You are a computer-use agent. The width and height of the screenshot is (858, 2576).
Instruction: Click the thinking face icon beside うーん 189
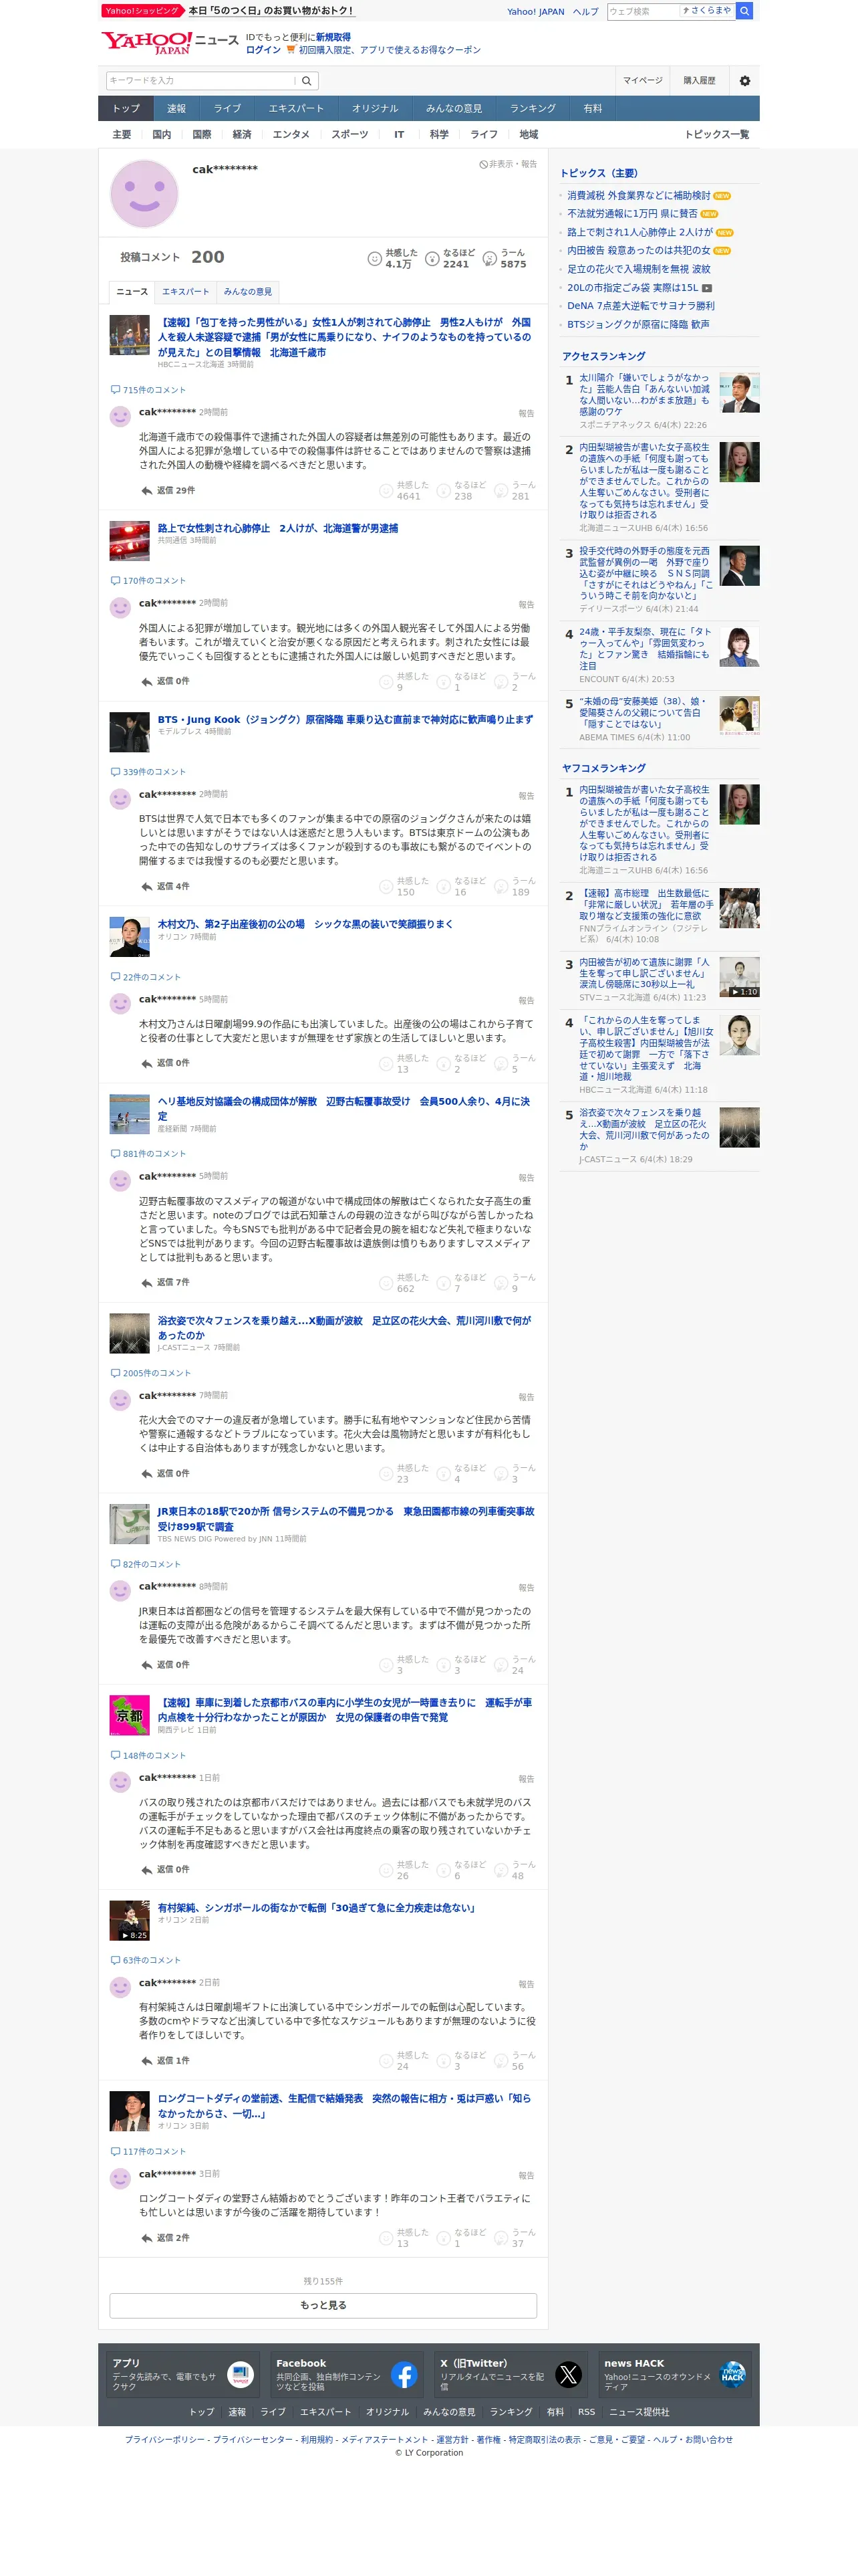tap(501, 887)
